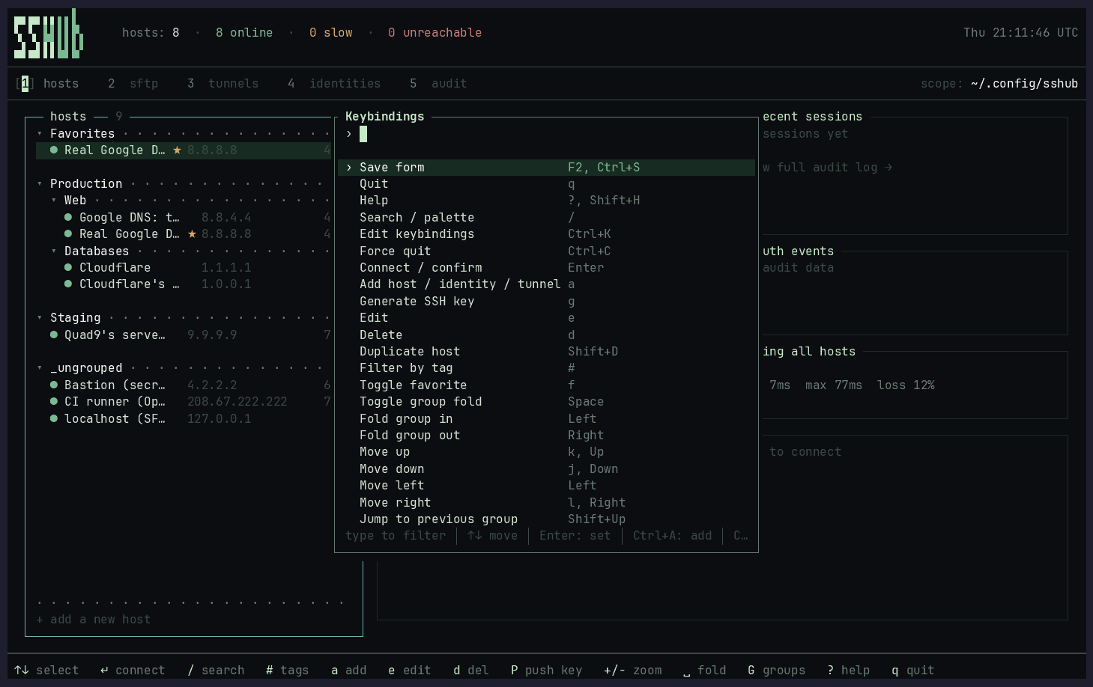
Task: Click the help shortcut in bottom bar
Action: pyautogui.click(x=849, y=671)
